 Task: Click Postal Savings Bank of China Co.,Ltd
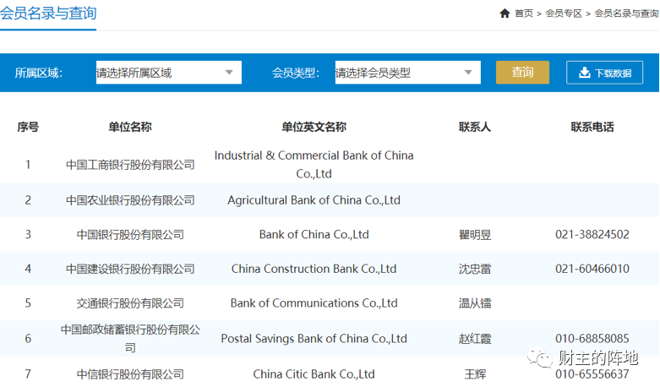click(x=314, y=339)
